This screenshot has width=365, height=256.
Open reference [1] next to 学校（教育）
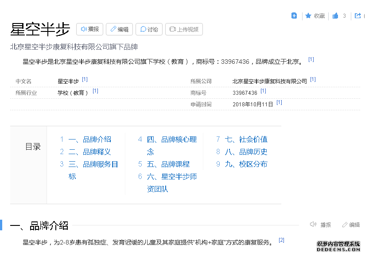coord(95,91)
